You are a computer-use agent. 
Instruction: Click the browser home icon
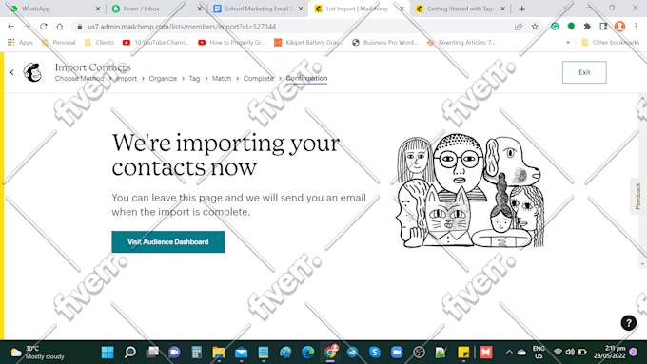tap(59, 27)
